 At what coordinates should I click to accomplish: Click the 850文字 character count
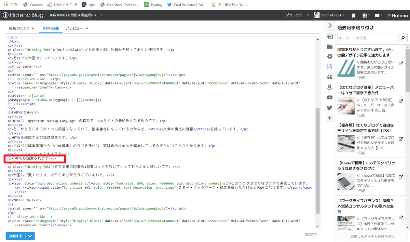click(311, 235)
